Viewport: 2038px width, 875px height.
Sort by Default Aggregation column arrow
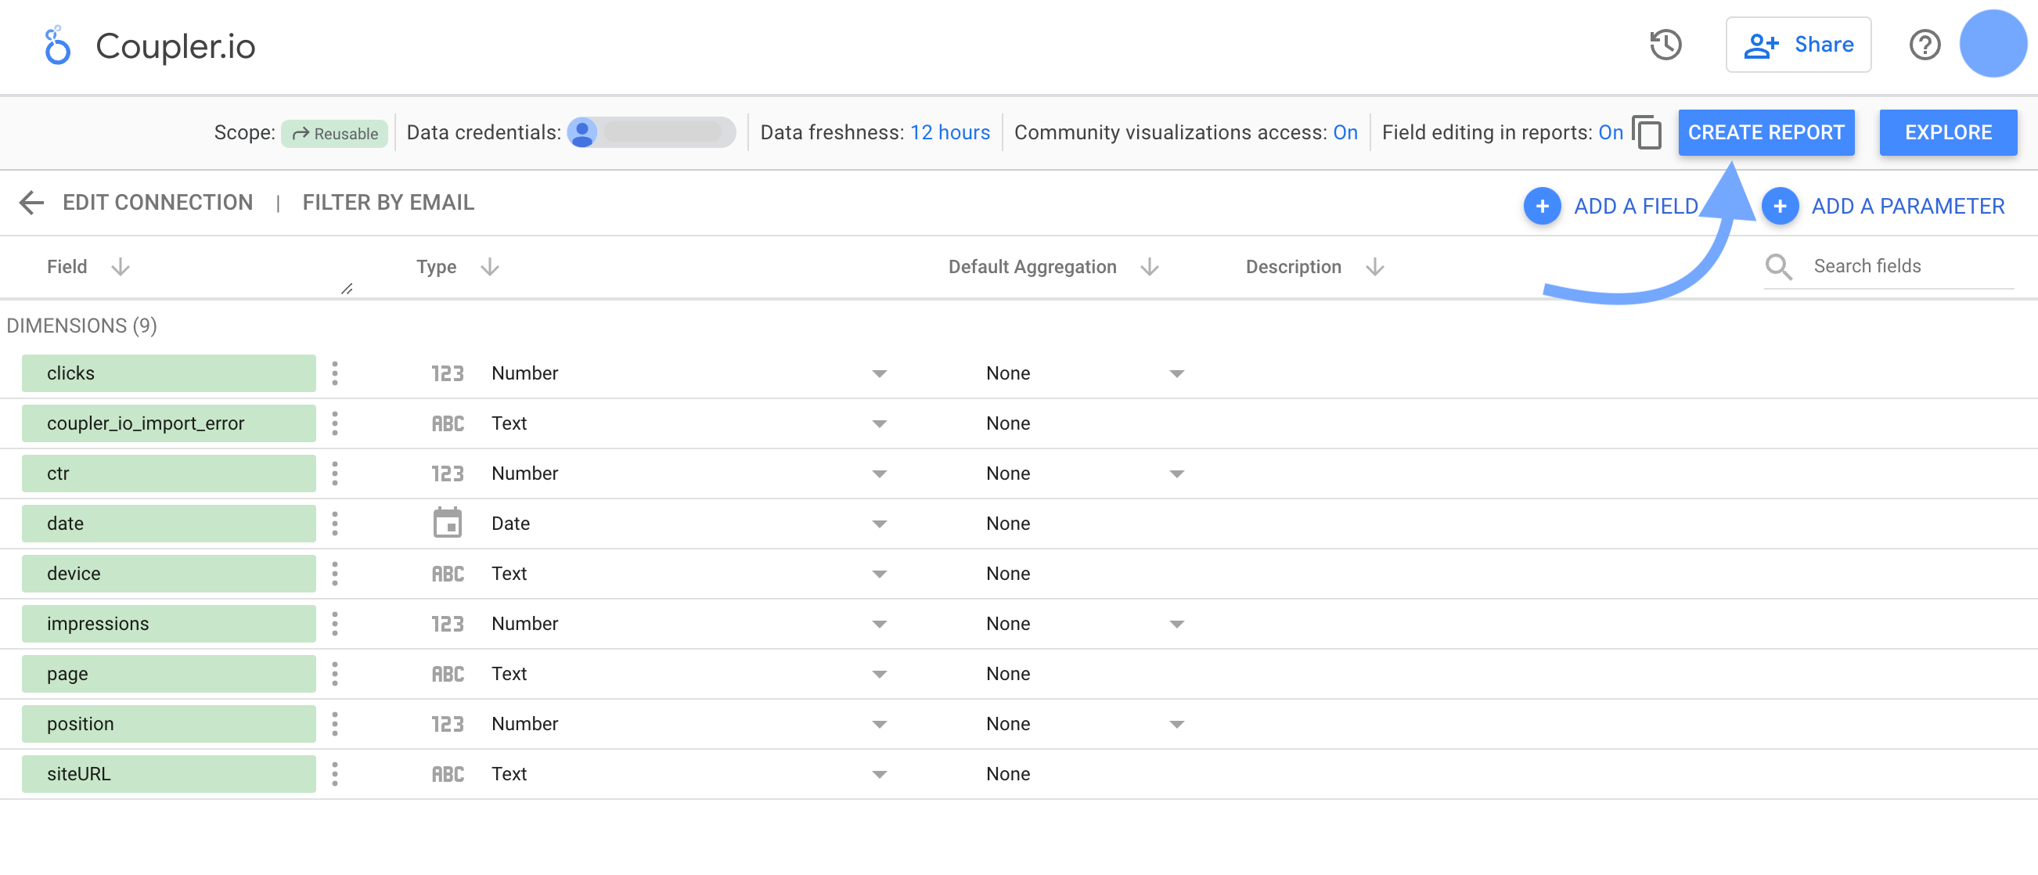[1150, 268]
